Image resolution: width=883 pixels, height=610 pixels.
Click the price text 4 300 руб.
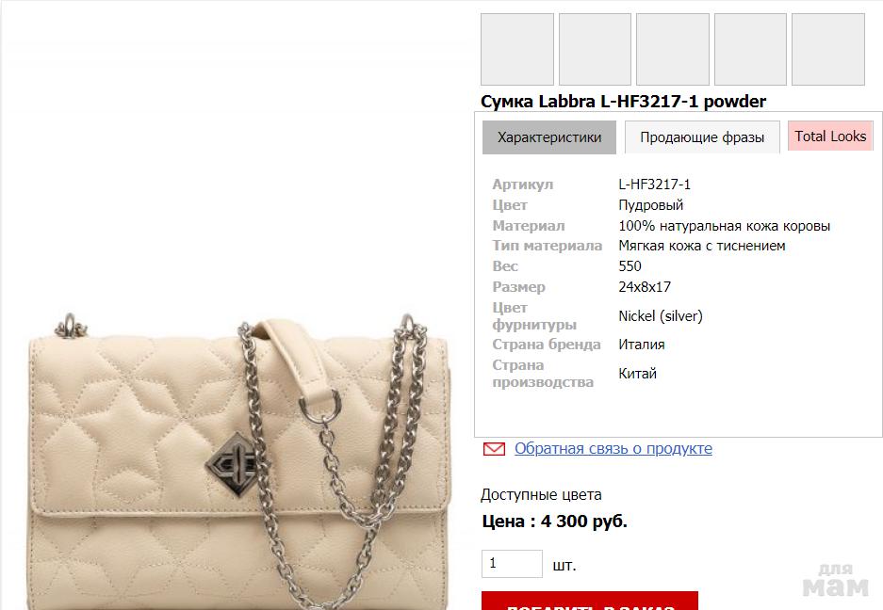click(584, 522)
